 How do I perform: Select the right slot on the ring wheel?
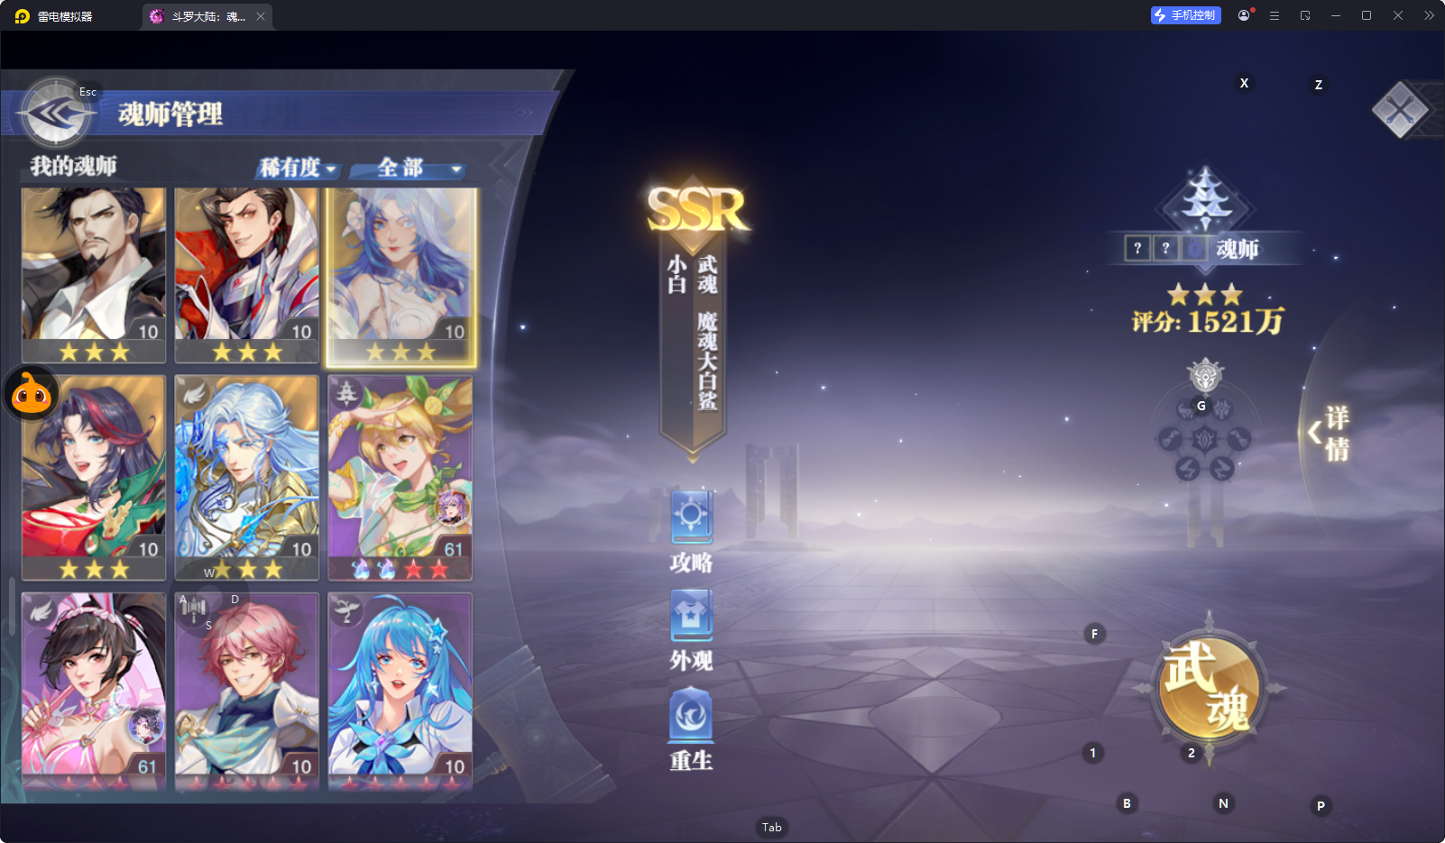[1240, 440]
